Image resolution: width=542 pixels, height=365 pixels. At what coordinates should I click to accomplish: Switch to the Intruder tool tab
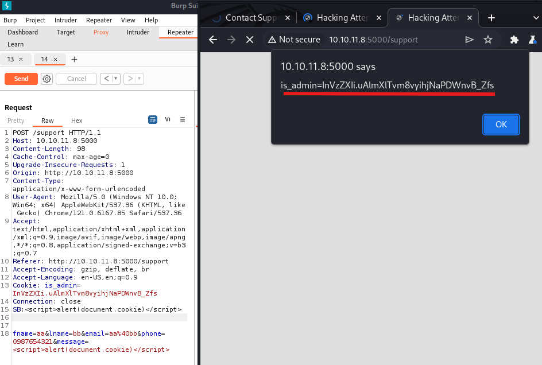click(x=138, y=32)
